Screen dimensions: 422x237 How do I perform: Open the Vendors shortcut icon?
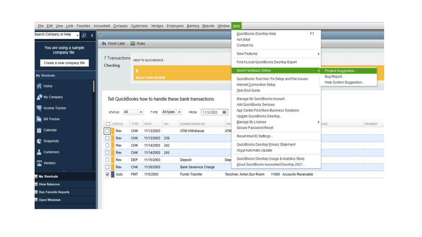coord(39,163)
